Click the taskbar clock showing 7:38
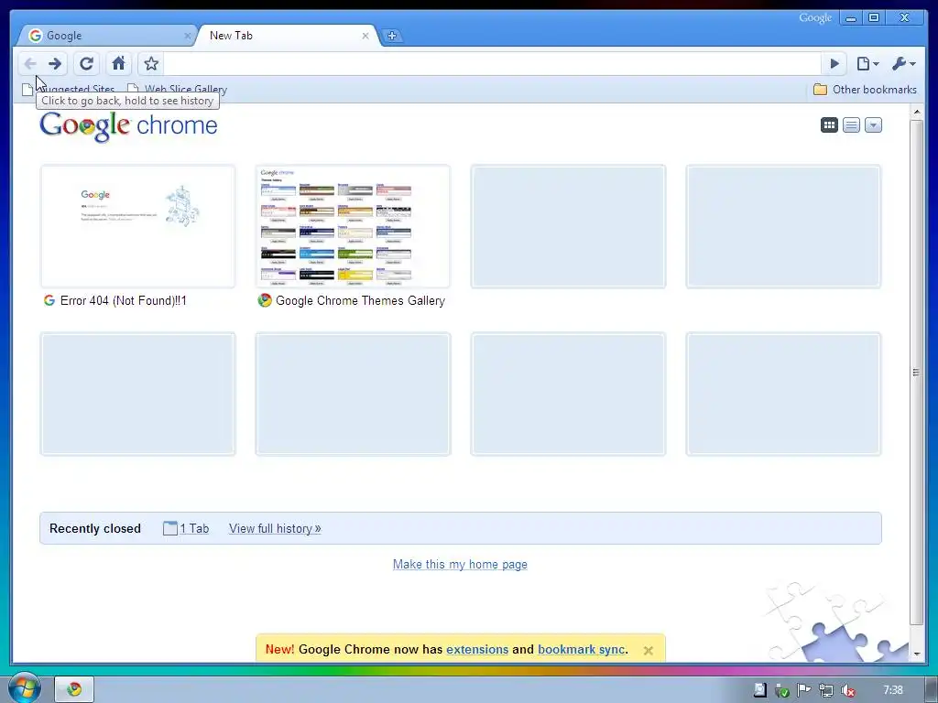Screen dimensions: 938x703 pos(893,690)
